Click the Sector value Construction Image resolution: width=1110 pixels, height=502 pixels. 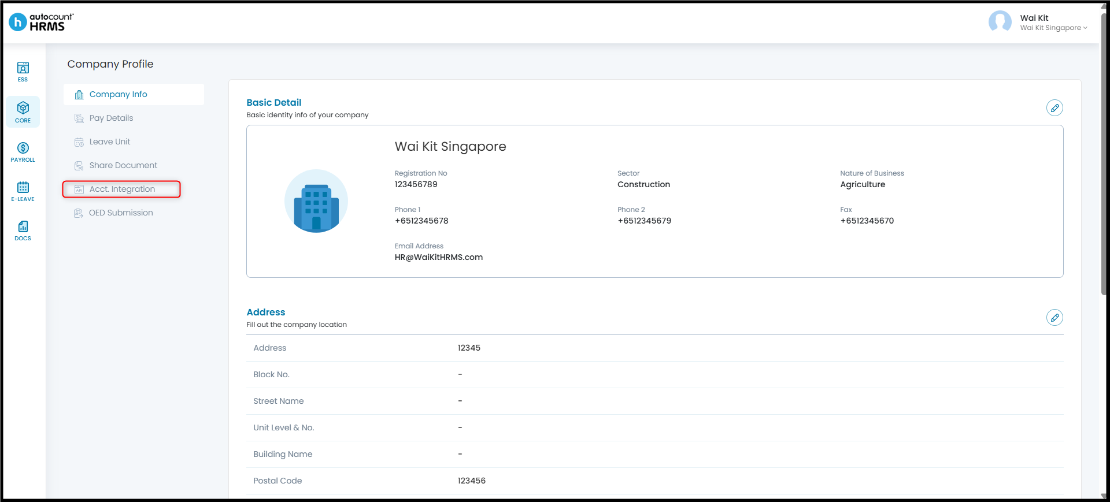[643, 184]
